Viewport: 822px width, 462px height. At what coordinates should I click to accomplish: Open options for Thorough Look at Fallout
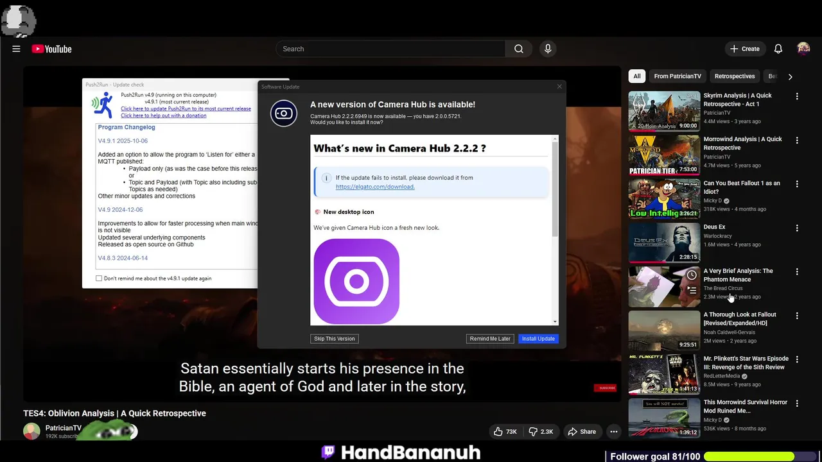tap(797, 316)
